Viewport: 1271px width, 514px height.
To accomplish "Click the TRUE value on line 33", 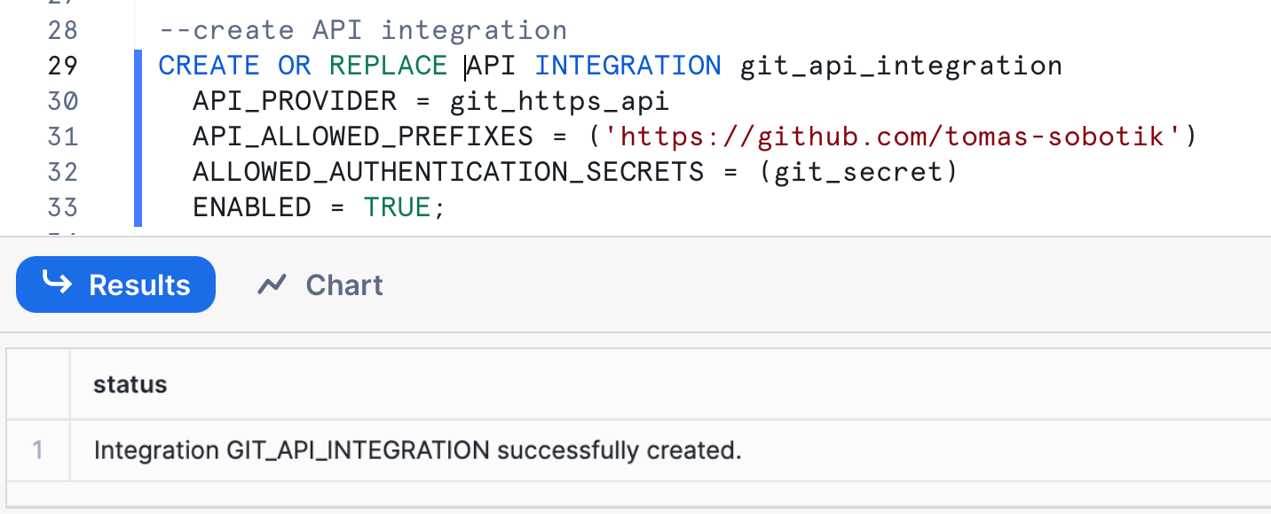I will [x=397, y=206].
